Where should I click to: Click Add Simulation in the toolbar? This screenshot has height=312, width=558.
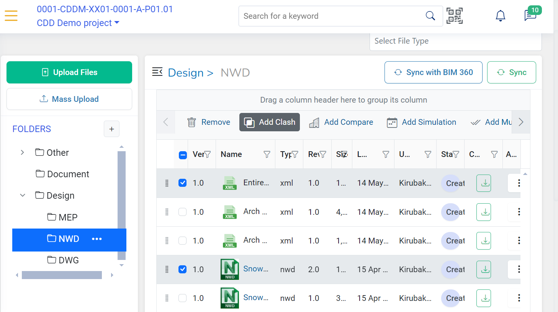(x=421, y=122)
